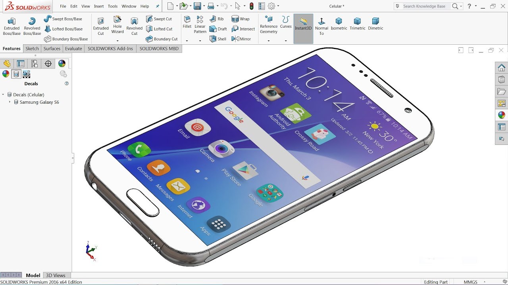The width and height of the screenshot is (508, 285).
Task: Toggle the Decals view button in DisplayManager
Action: point(16,74)
